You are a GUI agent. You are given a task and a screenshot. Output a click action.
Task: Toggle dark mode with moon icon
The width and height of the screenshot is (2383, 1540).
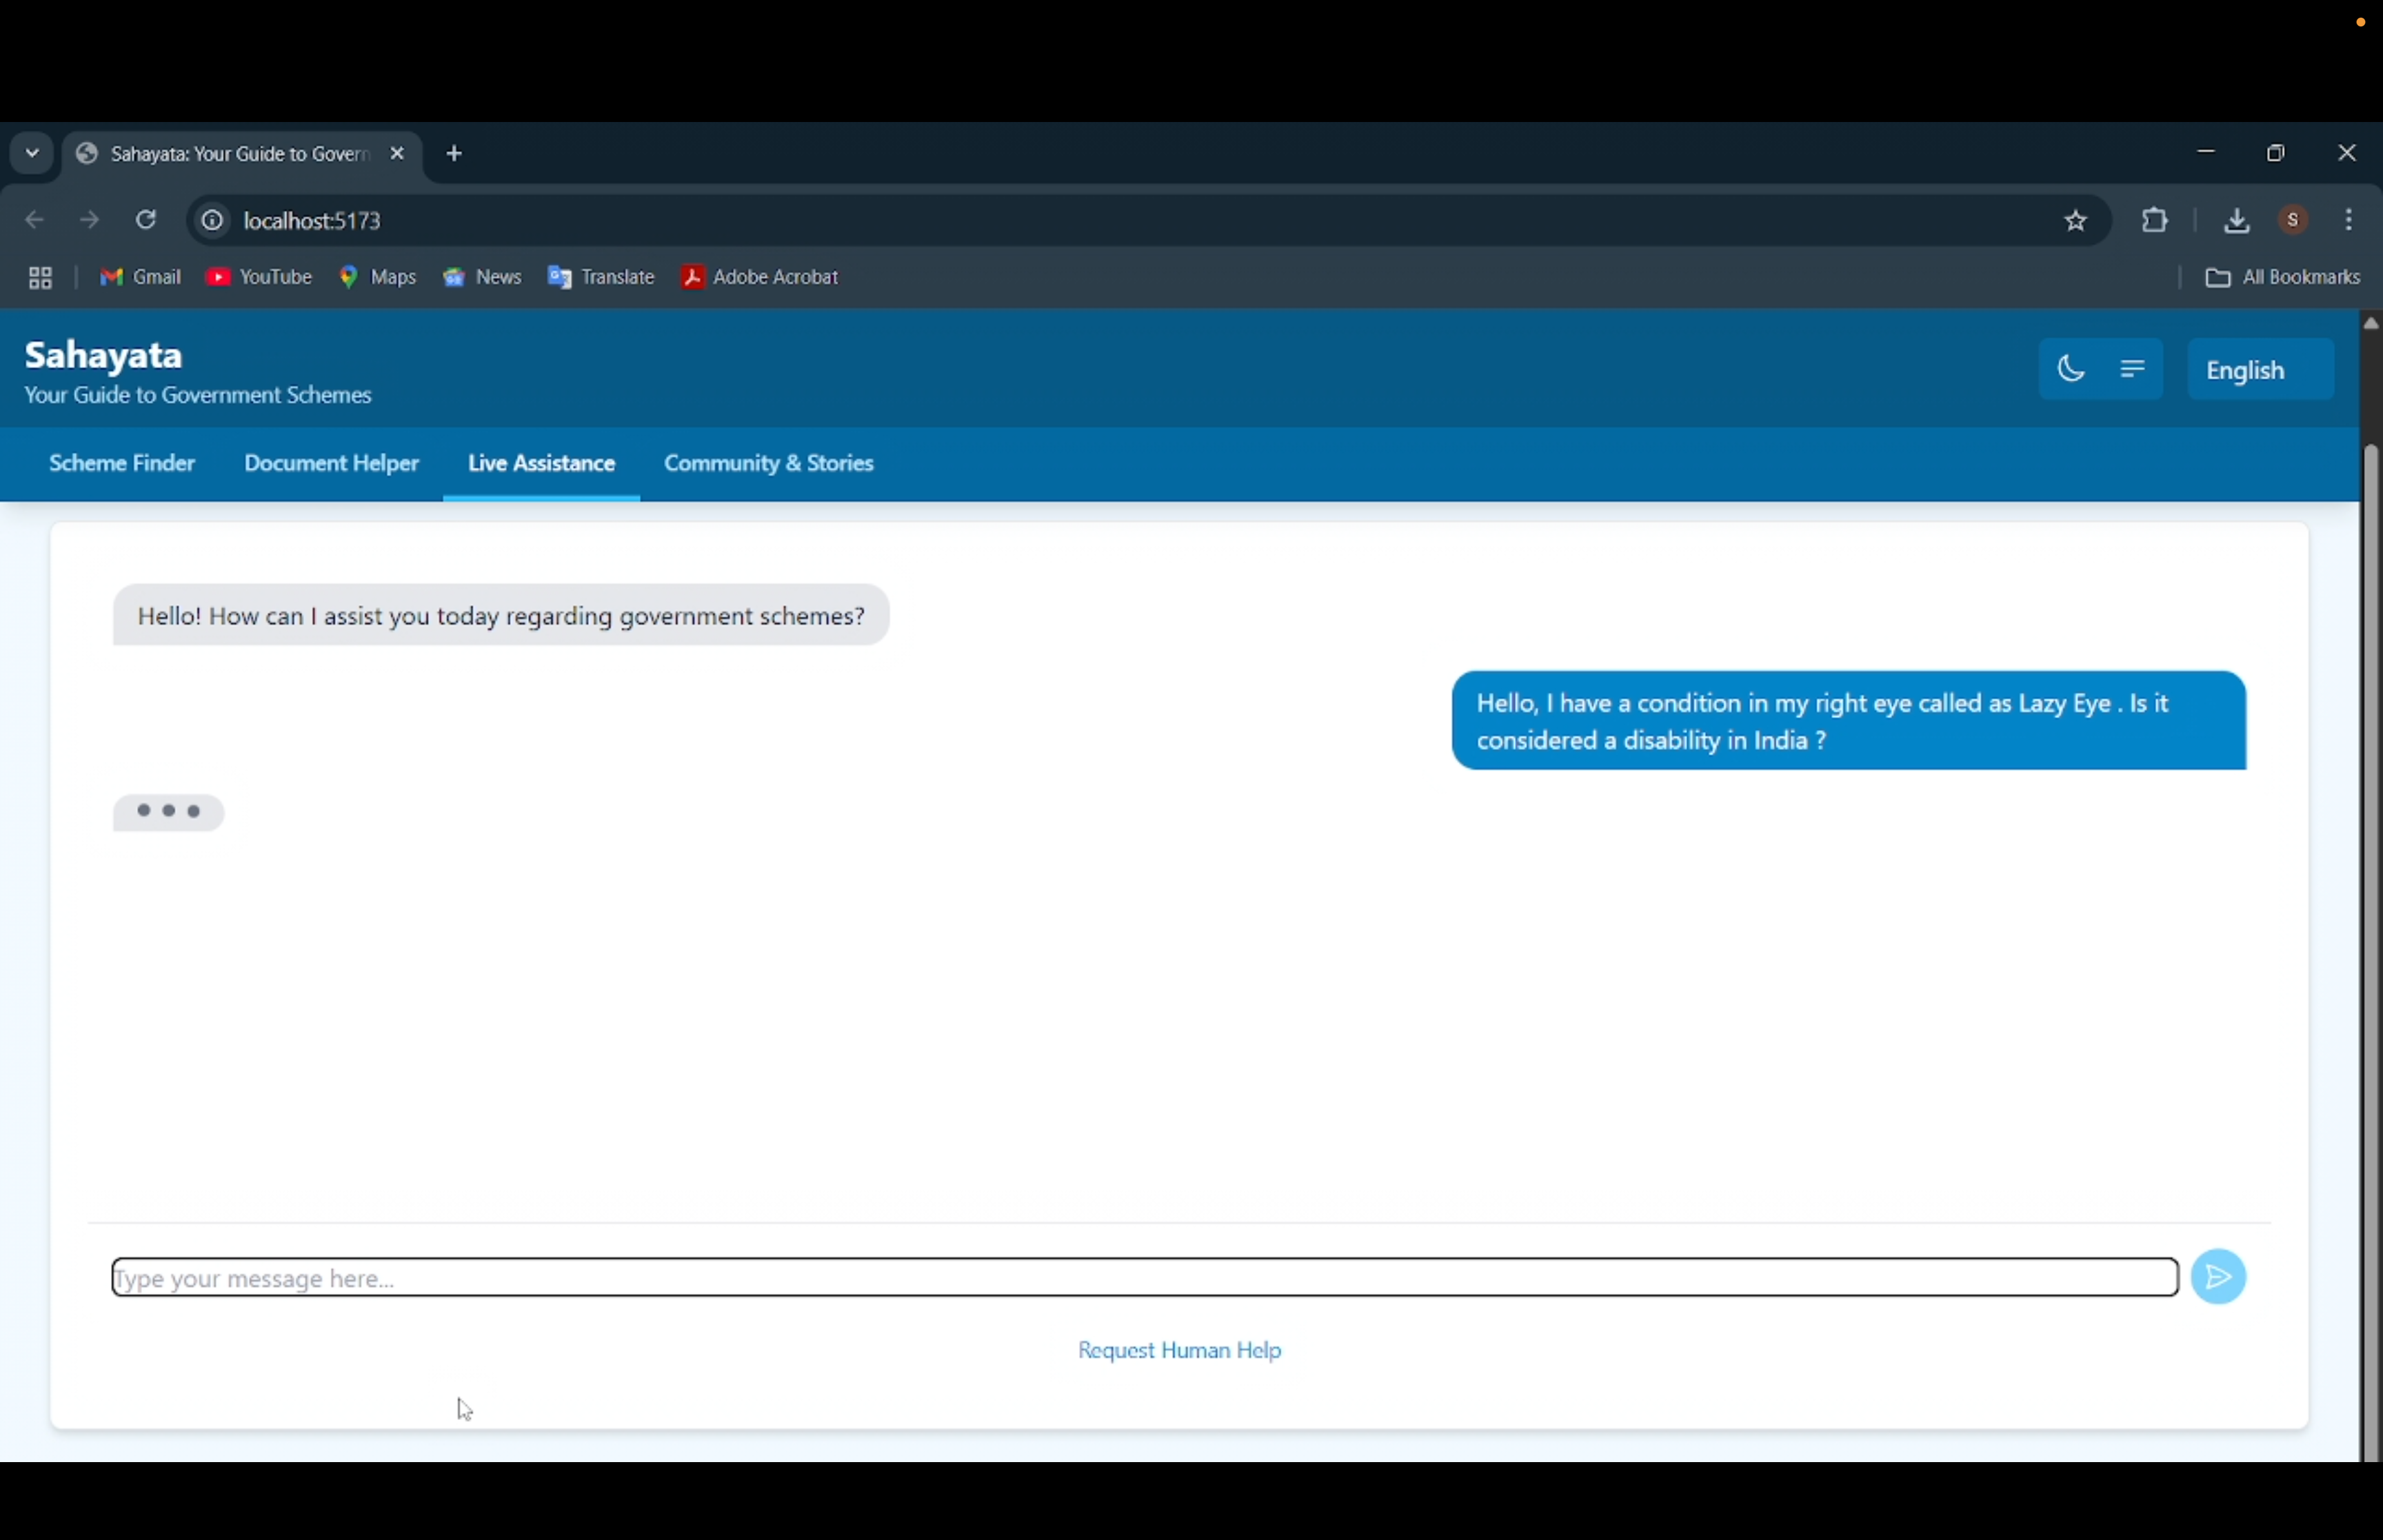[x=2070, y=369]
